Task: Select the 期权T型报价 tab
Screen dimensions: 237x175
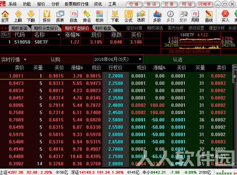Action: [77, 28]
